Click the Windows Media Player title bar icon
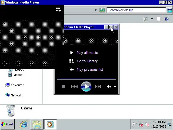Viewport: 173px width, 130px height. click(3, 2)
